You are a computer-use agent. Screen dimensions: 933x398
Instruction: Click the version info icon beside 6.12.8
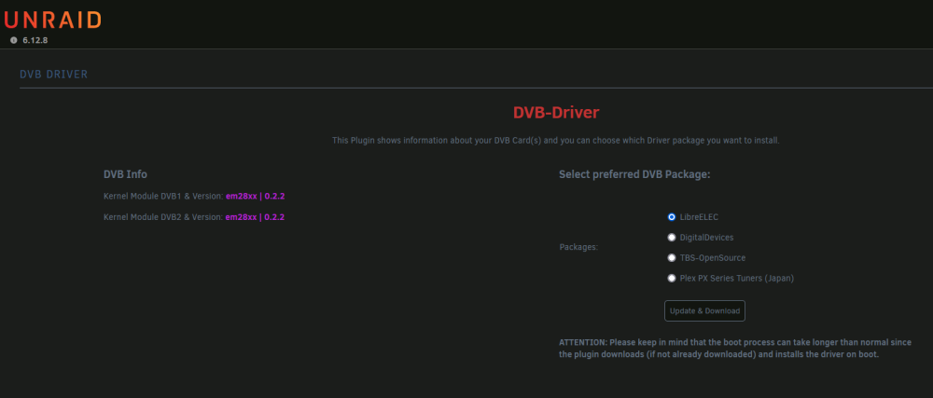coord(14,40)
